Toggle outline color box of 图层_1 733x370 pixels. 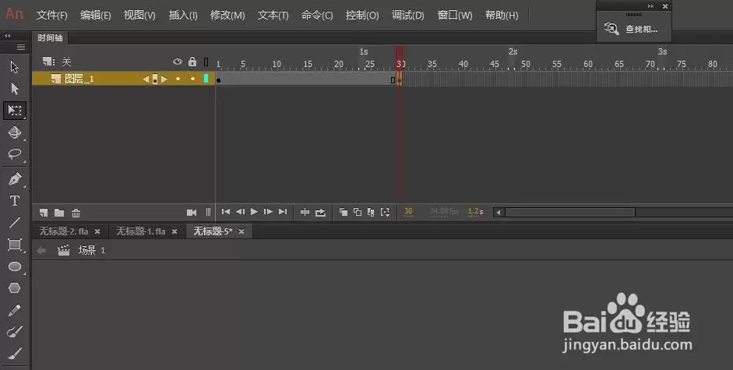[206, 79]
